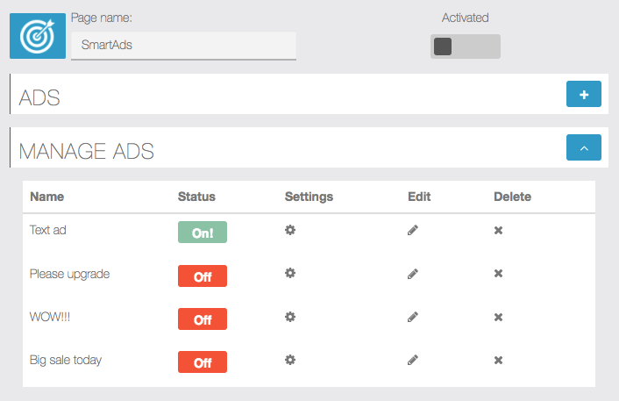The height and width of the screenshot is (401, 619).
Task: Turn on the Please upgrade ad
Action: point(203,276)
